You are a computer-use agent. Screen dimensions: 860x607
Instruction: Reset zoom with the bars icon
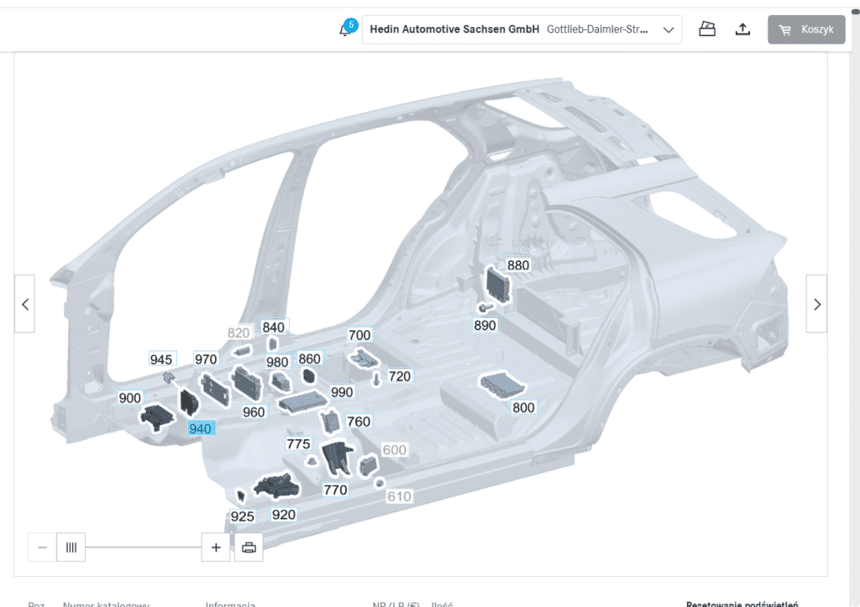point(71,547)
